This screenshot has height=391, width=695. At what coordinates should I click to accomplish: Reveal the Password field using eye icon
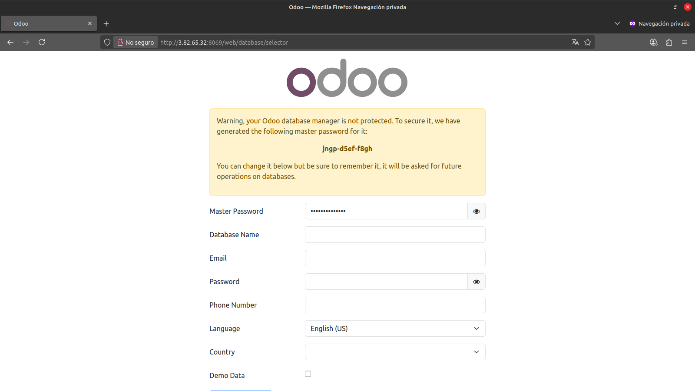click(477, 282)
